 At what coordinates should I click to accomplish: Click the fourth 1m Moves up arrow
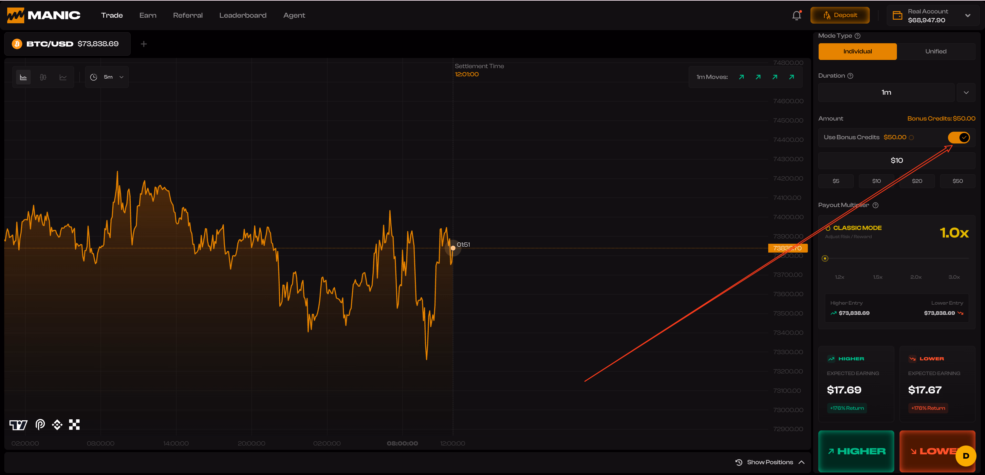pos(791,77)
